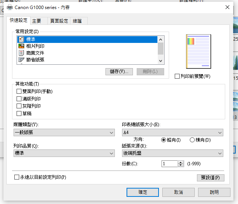Switch to the 維護 tab
The image size is (238, 204).
coord(79,21)
